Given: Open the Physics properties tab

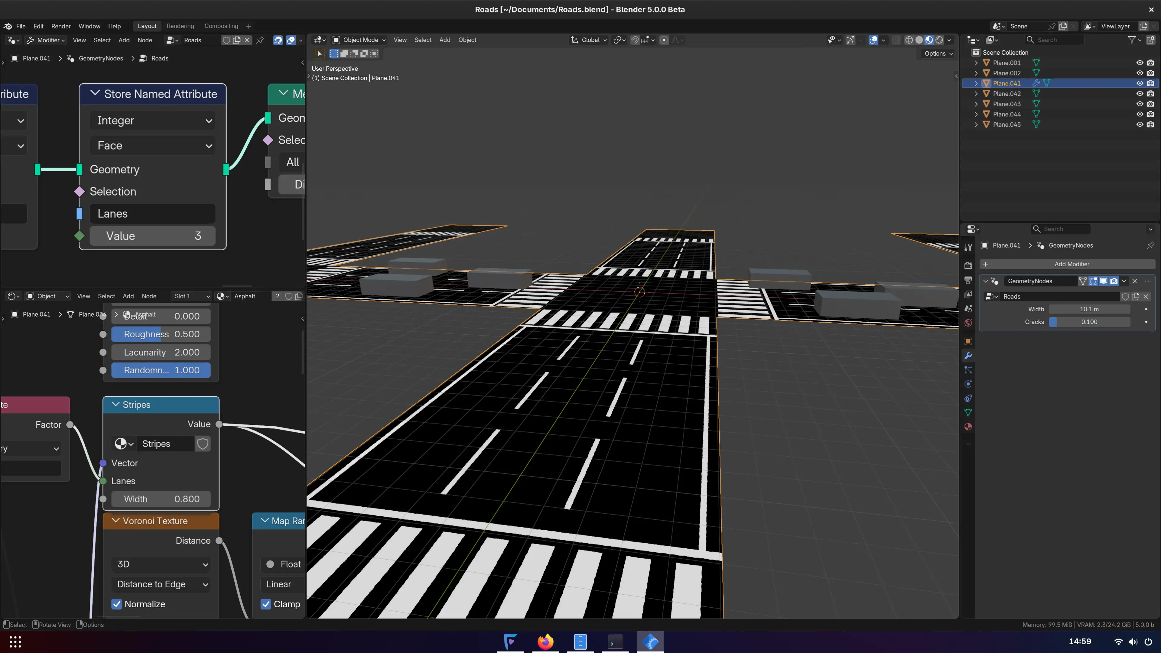Looking at the screenshot, I should pyautogui.click(x=968, y=384).
